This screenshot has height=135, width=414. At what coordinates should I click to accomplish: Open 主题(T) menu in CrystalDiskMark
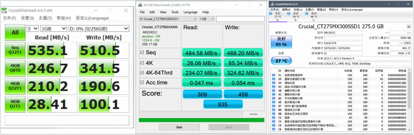45,18
